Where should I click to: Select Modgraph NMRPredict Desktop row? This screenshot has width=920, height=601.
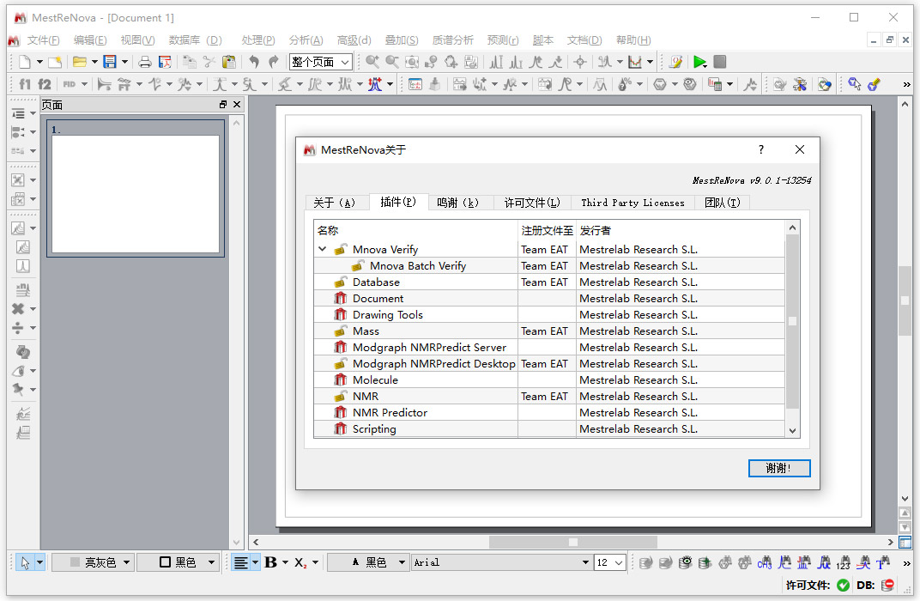pyautogui.click(x=550, y=364)
